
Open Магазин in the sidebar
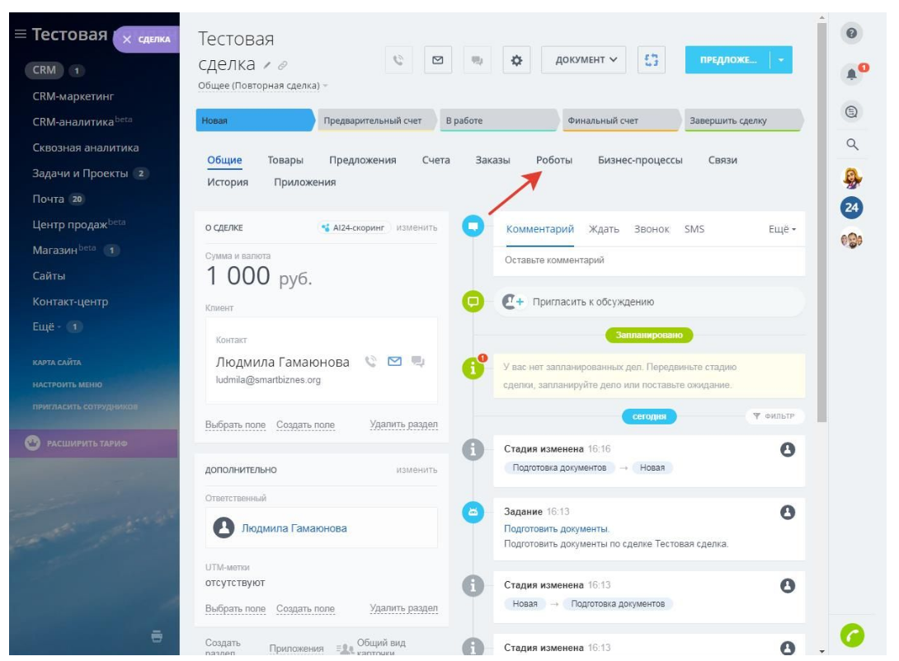(54, 250)
